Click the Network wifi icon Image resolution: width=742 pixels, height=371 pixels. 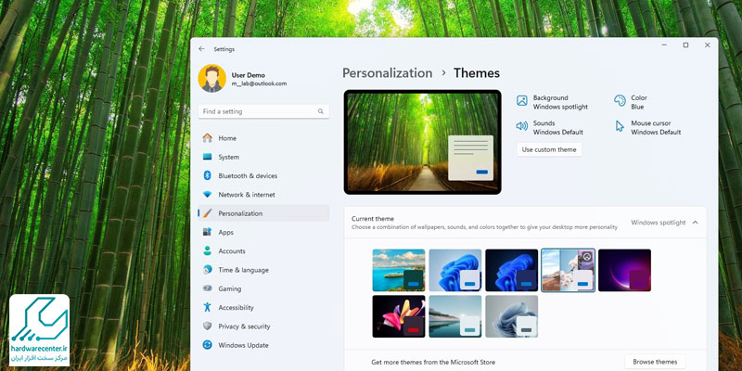(x=207, y=195)
